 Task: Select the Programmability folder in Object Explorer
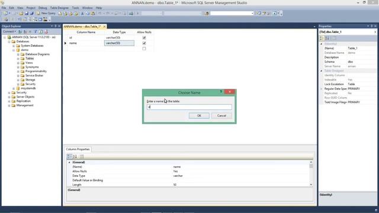pos(36,71)
